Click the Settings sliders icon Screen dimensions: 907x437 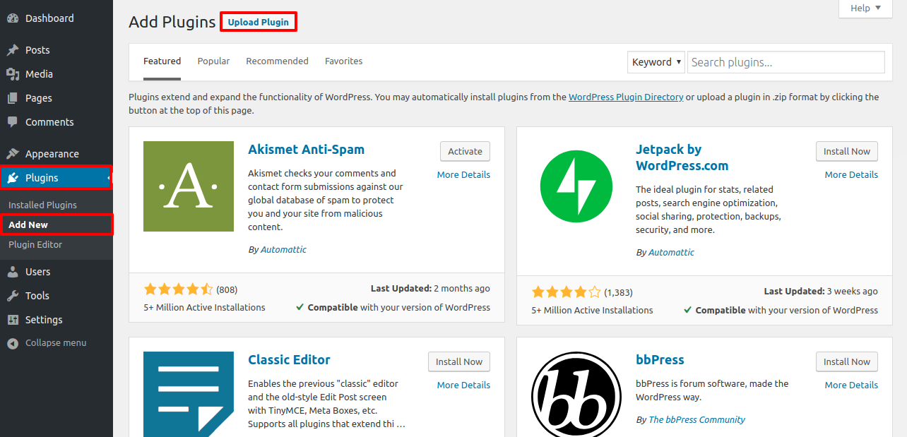tap(13, 320)
